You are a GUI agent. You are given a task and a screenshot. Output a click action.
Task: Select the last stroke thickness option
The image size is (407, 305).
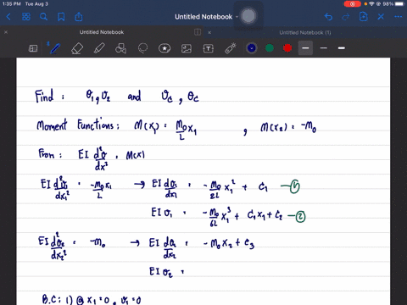click(342, 48)
